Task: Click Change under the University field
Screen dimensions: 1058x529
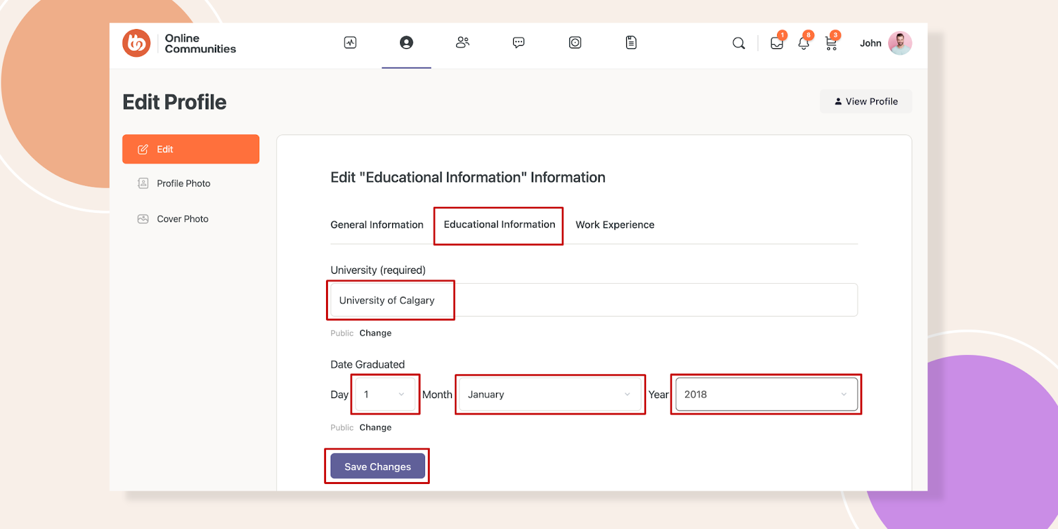Action: click(376, 333)
